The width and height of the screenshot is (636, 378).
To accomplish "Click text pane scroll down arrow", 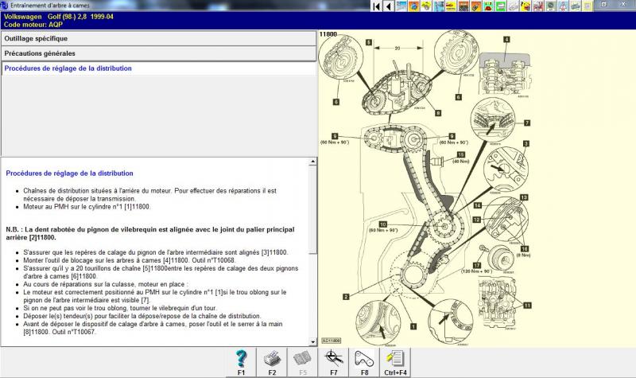I will pyautogui.click(x=312, y=342).
